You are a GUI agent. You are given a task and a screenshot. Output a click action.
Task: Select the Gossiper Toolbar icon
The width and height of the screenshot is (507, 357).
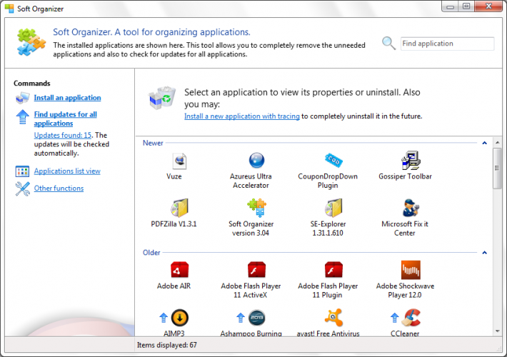point(411,161)
